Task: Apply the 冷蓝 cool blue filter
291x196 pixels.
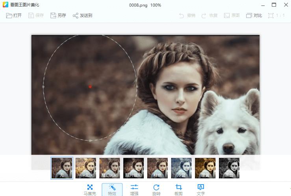Action: 181,168
